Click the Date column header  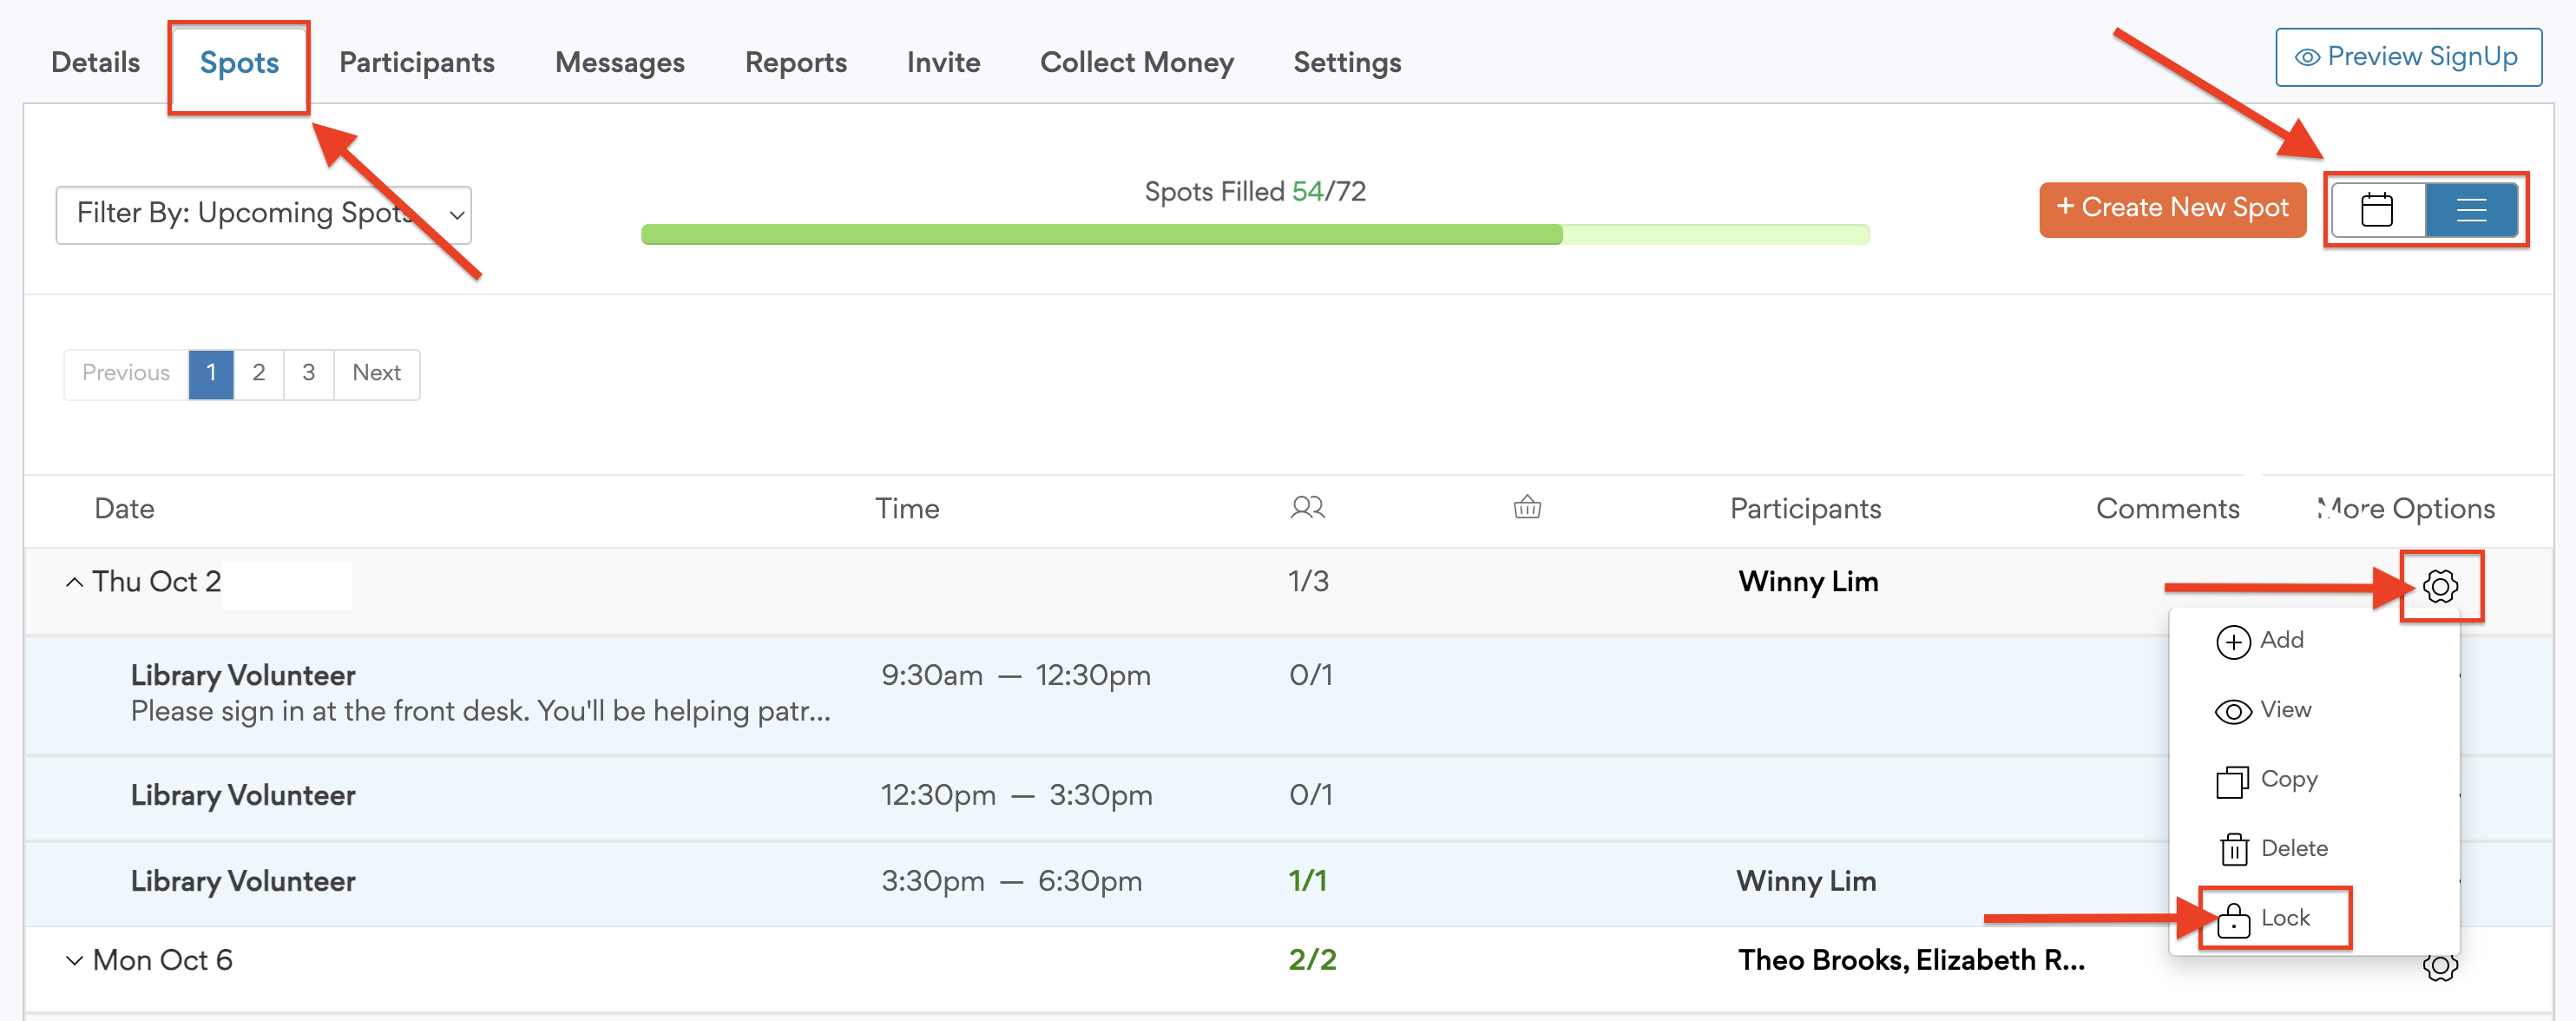(x=124, y=508)
